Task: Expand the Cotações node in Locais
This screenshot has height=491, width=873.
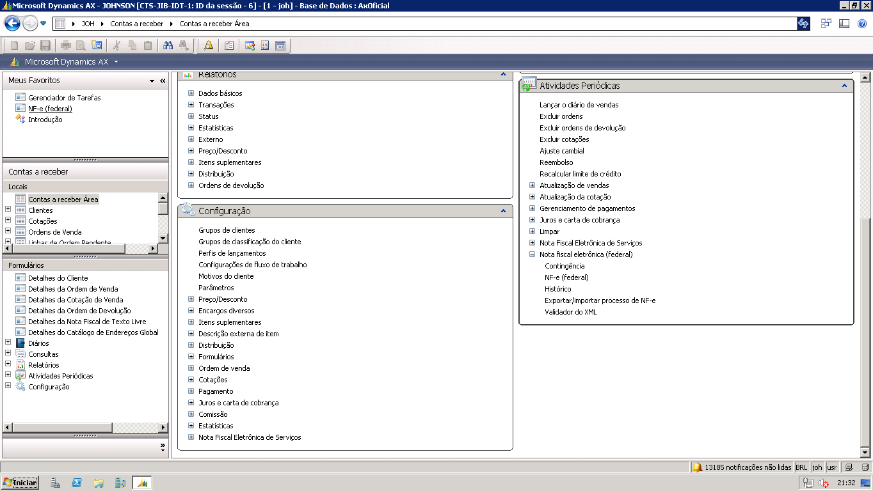Action: pyautogui.click(x=8, y=221)
